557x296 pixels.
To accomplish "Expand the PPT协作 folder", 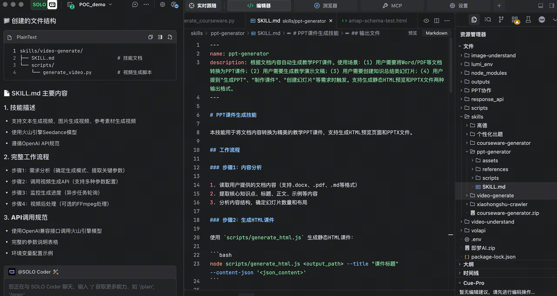I will tap(506, 90).
